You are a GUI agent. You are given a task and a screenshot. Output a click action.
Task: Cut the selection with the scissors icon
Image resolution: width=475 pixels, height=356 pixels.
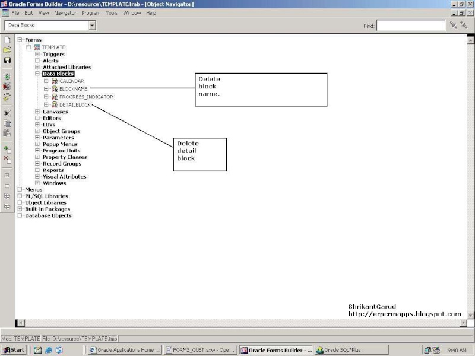pyautogui.click(x=7, y=113)
